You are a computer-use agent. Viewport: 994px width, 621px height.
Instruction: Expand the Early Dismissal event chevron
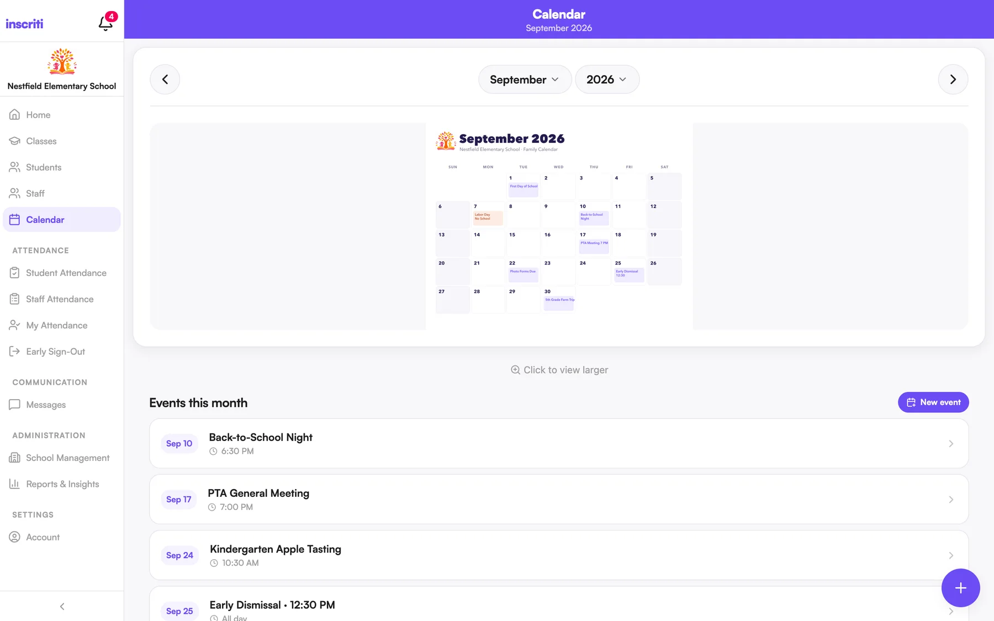click(x=951, y=611)
